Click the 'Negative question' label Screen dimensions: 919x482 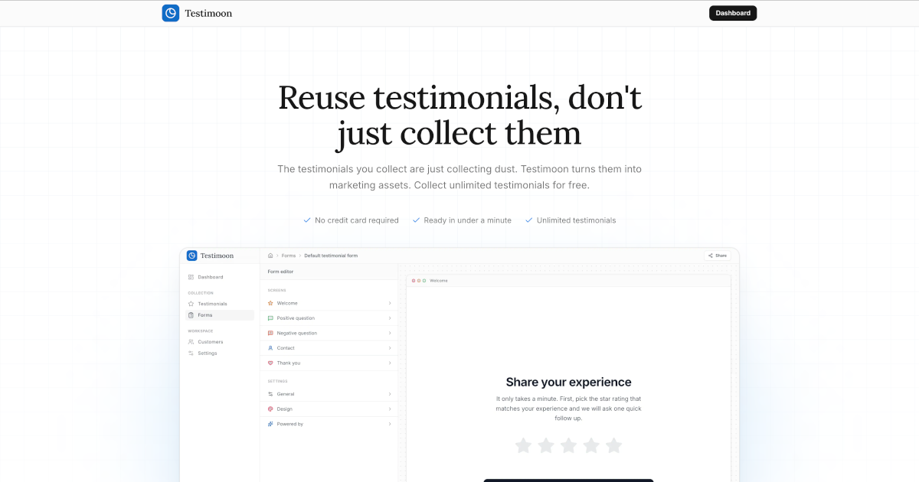pyautogui.click(x=297, y=334)
